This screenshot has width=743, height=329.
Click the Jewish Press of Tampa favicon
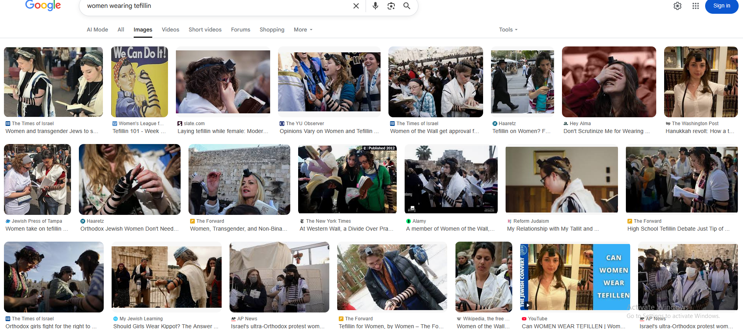click(x=8, y=221)
